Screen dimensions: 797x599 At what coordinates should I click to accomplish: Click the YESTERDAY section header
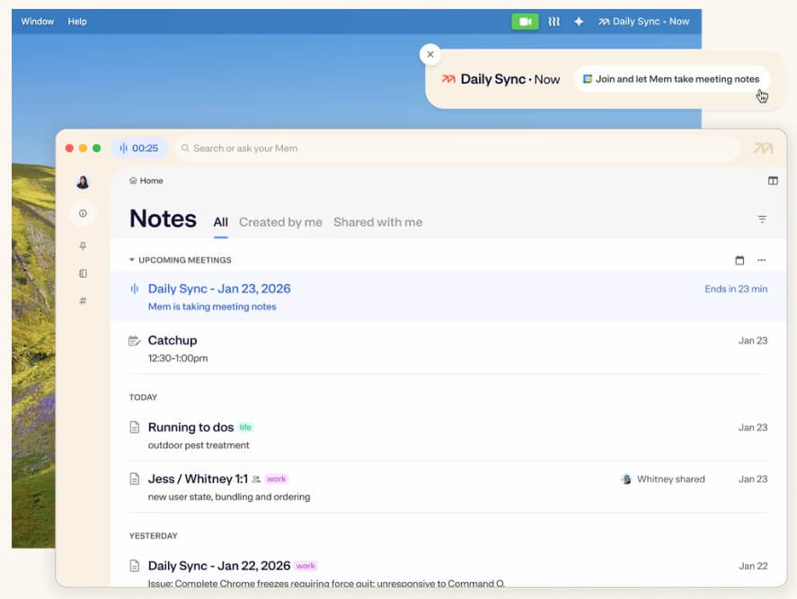[153, 536]
